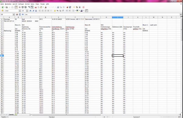Open the Styles and Formatting window
This screenshot has width=183, height=118.
click(2, 11)
